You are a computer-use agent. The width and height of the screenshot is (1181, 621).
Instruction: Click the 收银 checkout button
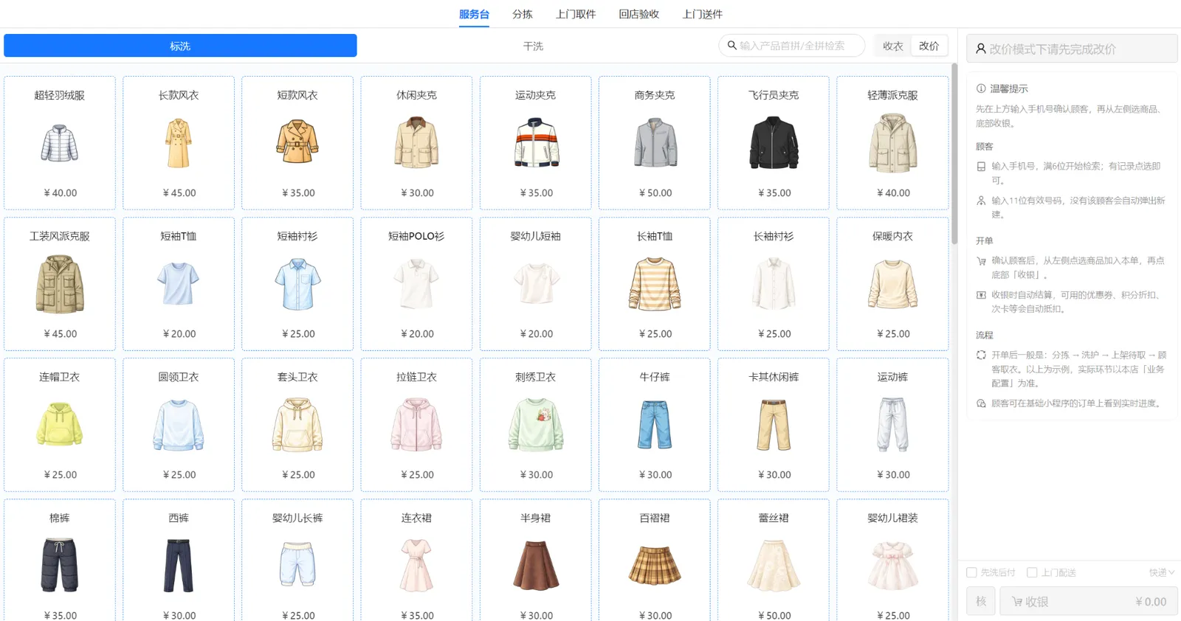(x=1089, y=602)
